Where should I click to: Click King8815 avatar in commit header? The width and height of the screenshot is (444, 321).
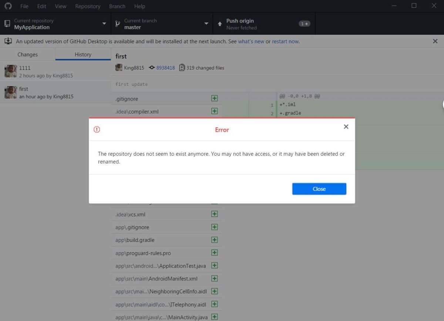pyautogui.click(x=119, y=67)
